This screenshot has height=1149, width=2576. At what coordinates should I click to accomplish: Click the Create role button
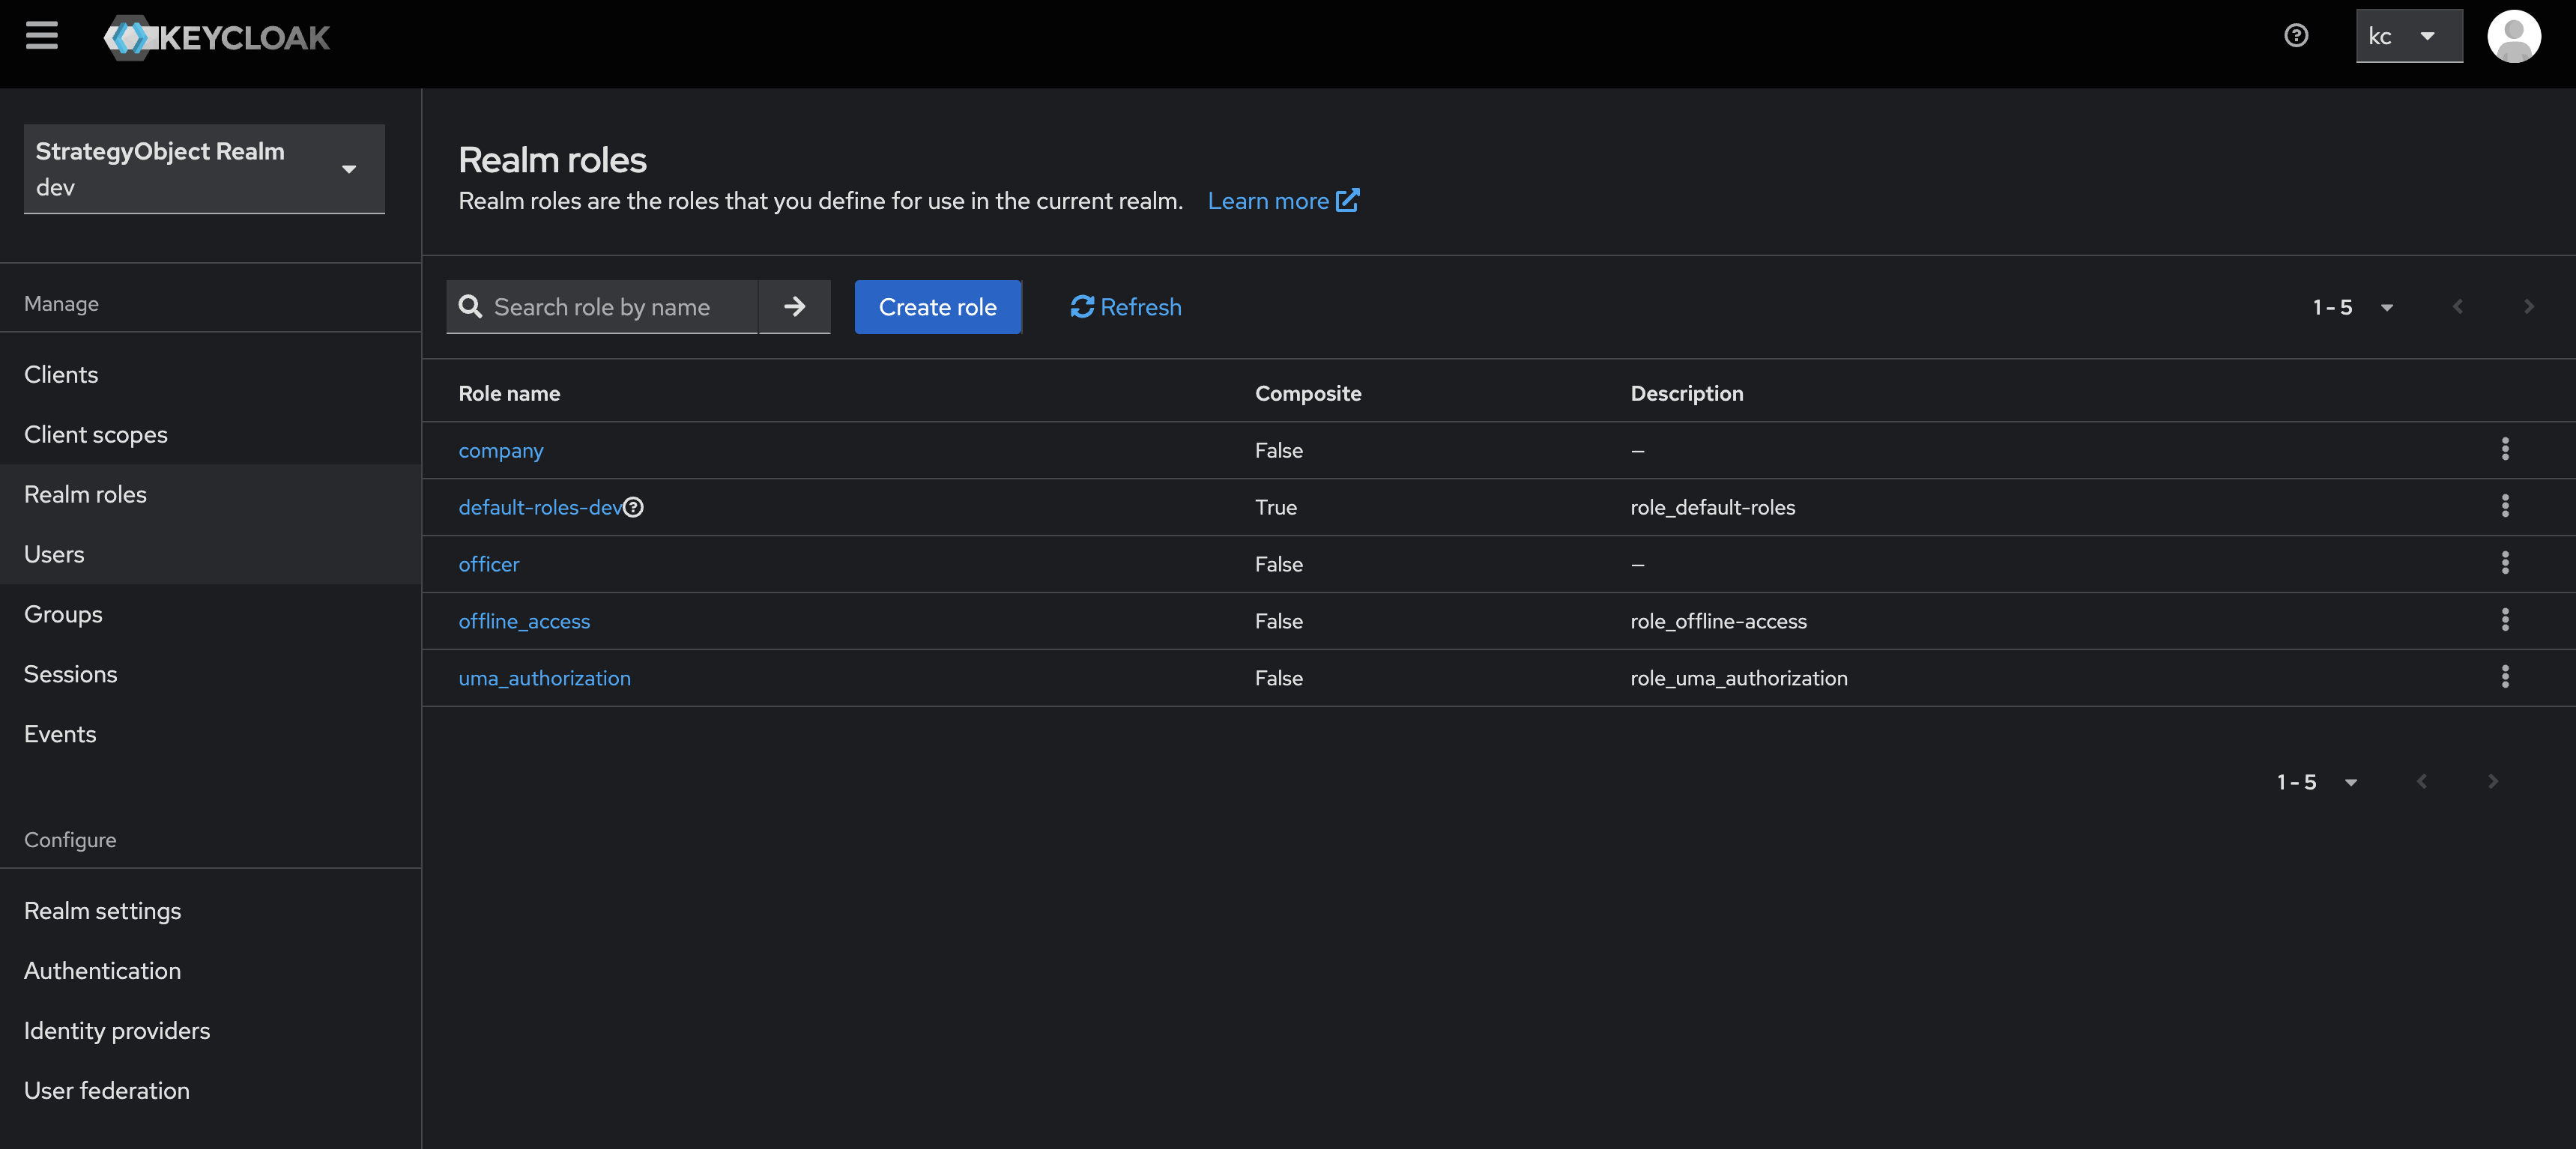[x=937, y=307]
